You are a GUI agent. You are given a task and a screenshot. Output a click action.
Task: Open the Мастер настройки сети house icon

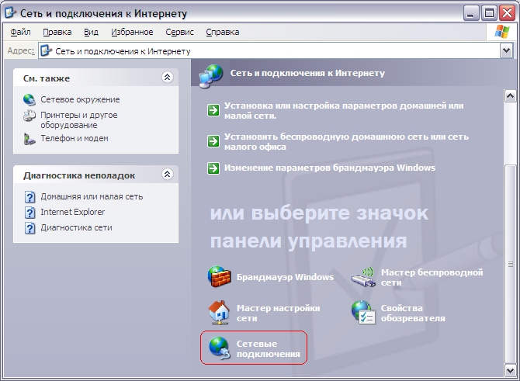point(219,313)
